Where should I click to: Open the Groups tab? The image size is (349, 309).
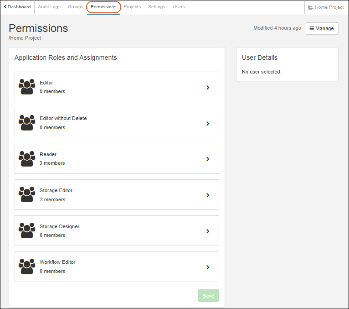(x=76, y=7)
